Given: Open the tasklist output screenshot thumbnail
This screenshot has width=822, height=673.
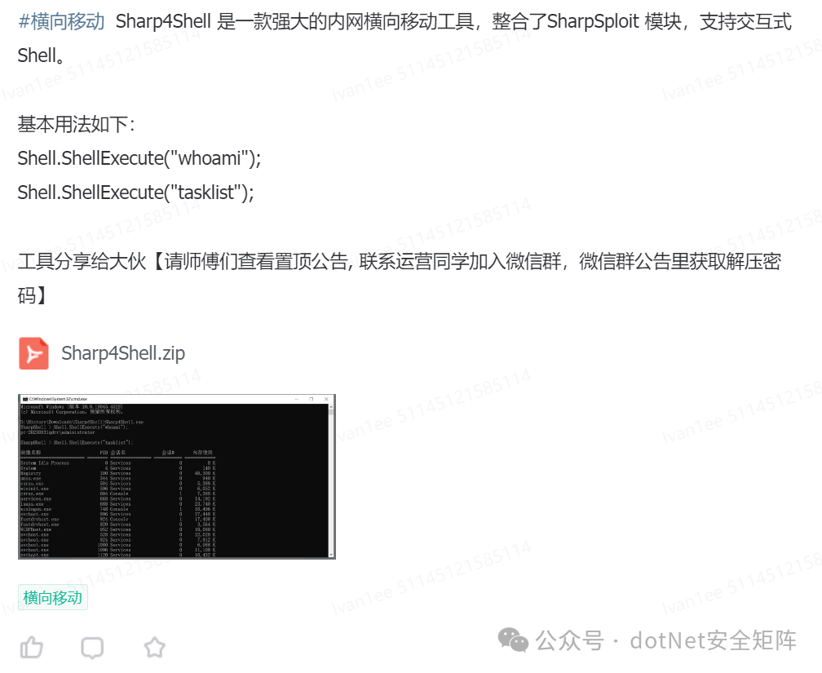Looking at the screenshot, I should [177, 476].
